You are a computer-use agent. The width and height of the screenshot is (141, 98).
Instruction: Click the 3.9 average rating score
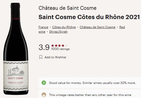44,47
